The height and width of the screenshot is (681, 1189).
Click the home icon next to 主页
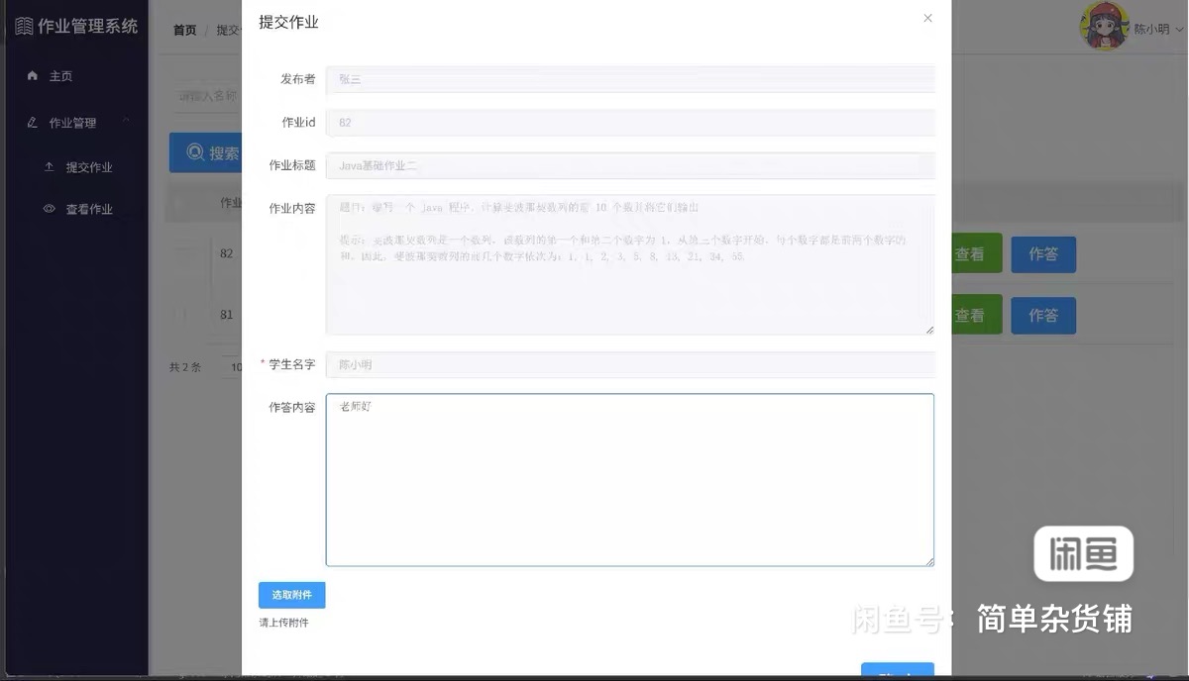(x=33, y=76)
